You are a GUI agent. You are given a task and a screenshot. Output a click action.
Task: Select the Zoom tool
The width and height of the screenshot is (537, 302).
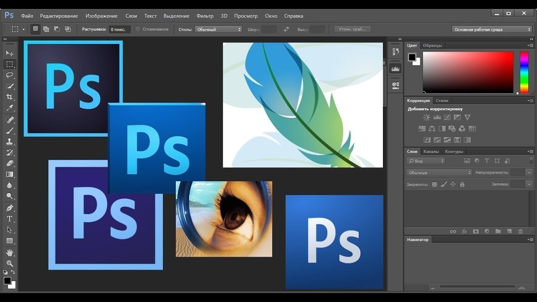[x=9, y=263]
